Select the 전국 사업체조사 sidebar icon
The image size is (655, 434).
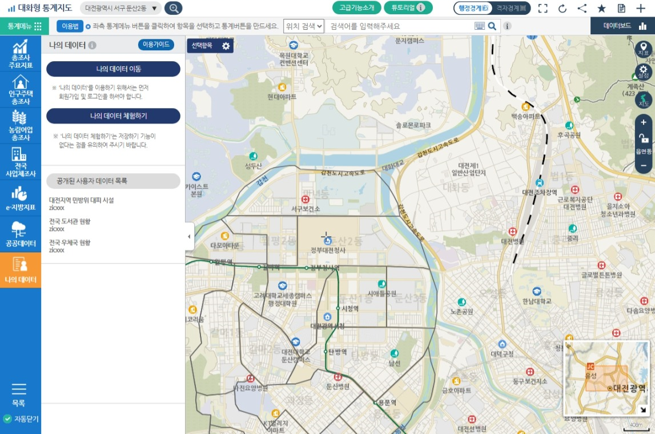tap(21, 162)
